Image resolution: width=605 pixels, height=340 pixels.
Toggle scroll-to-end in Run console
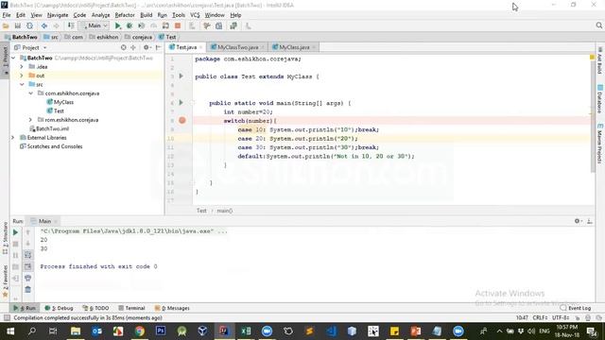coord(27,266)
